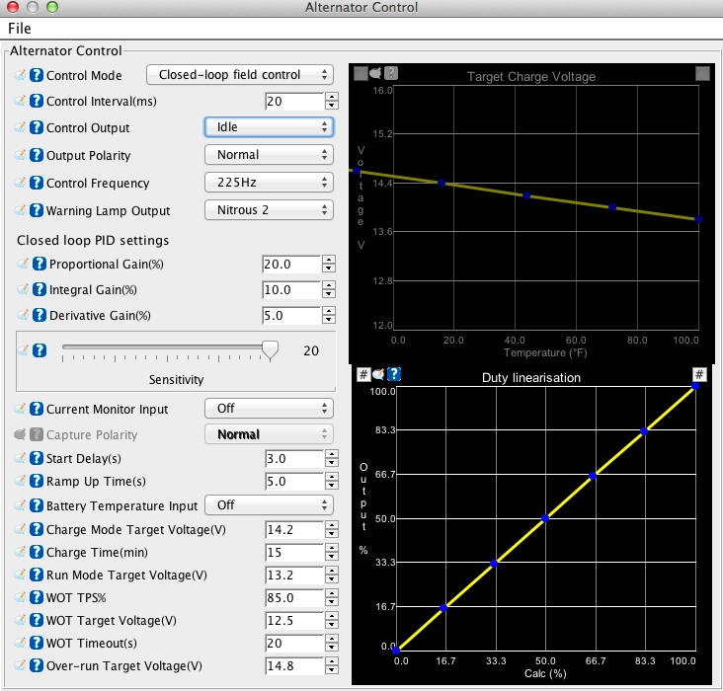The height and width of the screenshot is (691, 723).
Task: Click the Integral Gain value field
Action: pyautogui.click(x=291, y=290)
